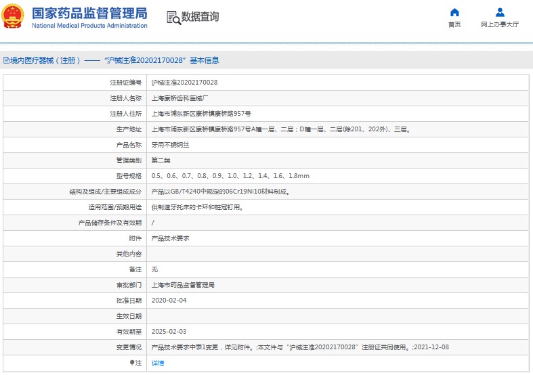Click the model specification value ending 1.8mm
Viewport: 533px width, 375px height.
point(230,176)
